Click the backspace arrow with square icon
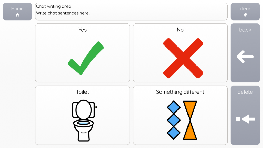The image size is (263, 148). 245,119
